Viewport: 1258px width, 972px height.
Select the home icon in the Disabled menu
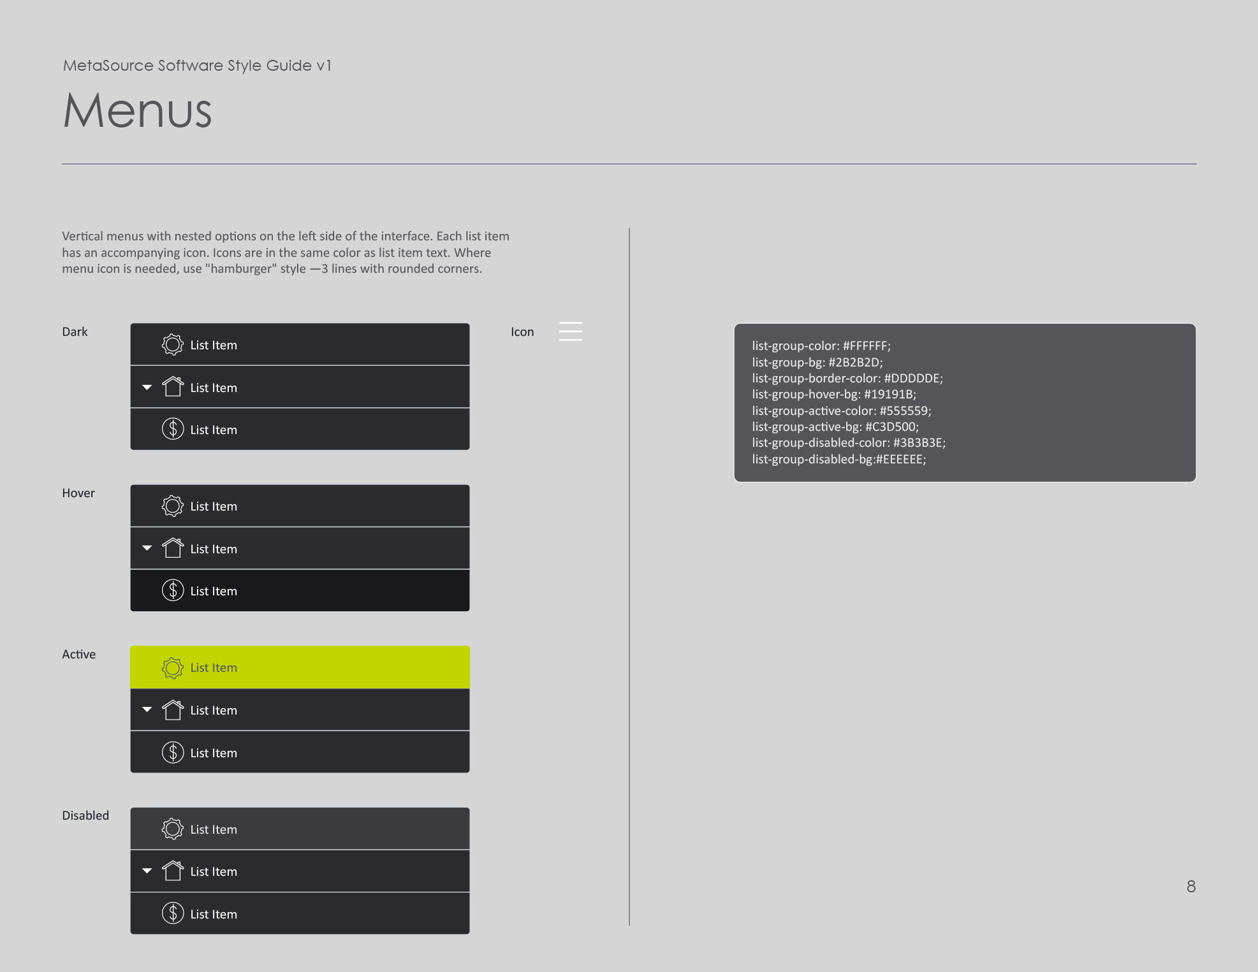coord(172,871)
